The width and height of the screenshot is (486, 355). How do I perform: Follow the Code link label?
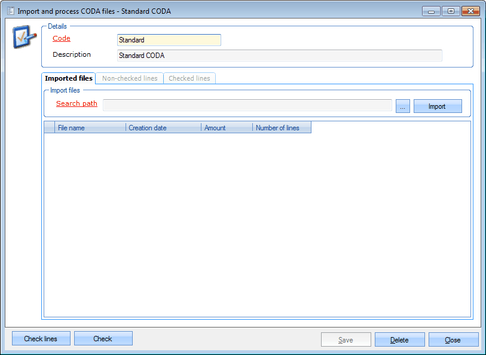(62, 39)
